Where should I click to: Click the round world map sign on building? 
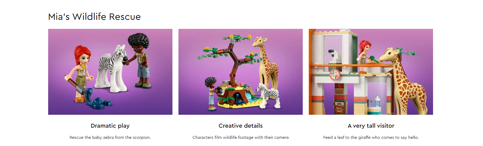334,75
